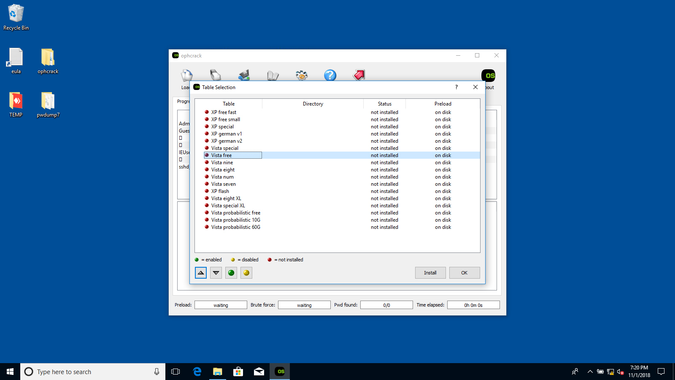Select the Vista probabilistic 10G row
The width and height of the screenshot is (675, 380).
(337, 220)
